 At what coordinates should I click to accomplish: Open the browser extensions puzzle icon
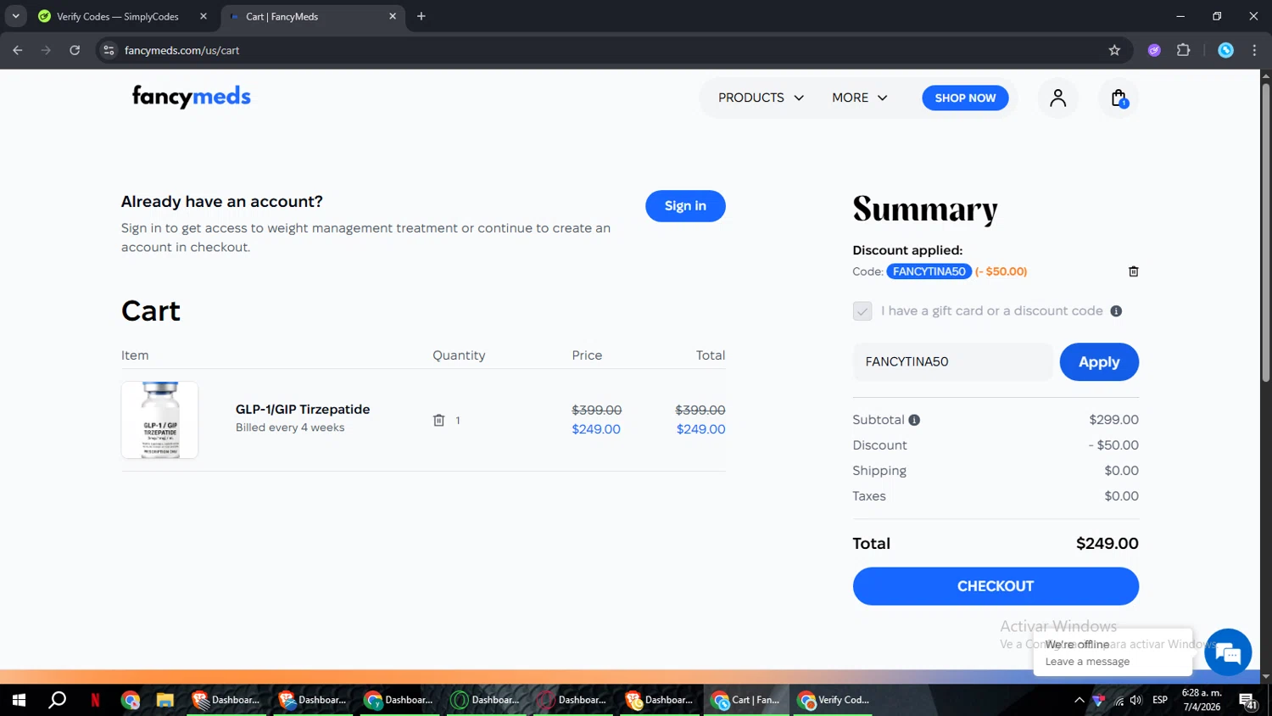[x=1183, y=50]
